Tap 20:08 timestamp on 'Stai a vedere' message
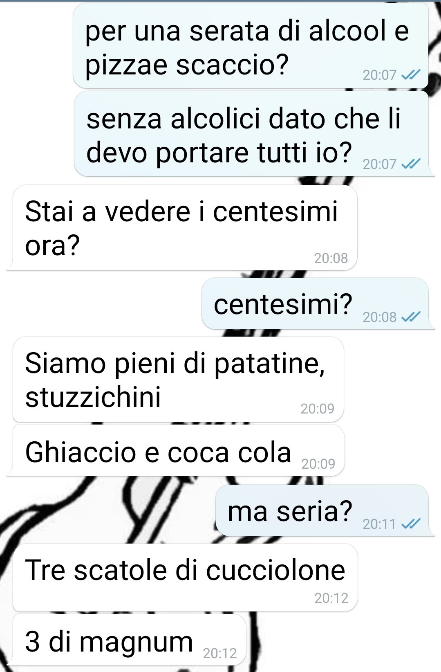The image size is (441, 672). pyautogui.click(x=331, y=258)
